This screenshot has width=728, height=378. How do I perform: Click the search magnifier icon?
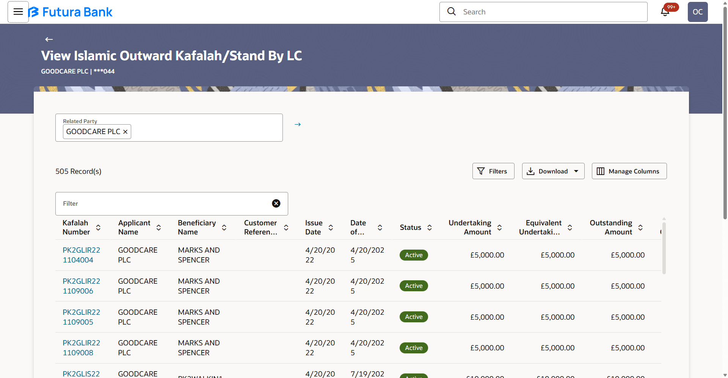pos(451,12)
